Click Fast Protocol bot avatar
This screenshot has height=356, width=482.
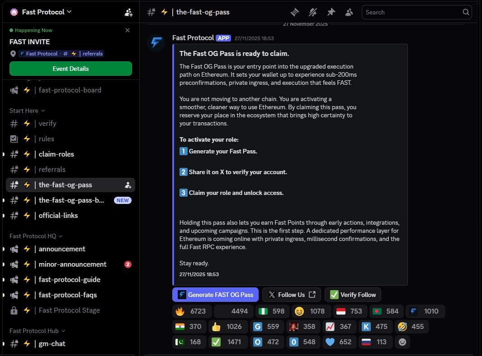click(x=156, y=42)
